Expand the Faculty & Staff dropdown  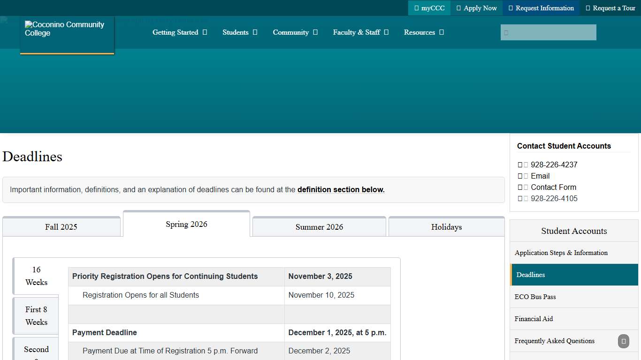[x=387, y=32]
